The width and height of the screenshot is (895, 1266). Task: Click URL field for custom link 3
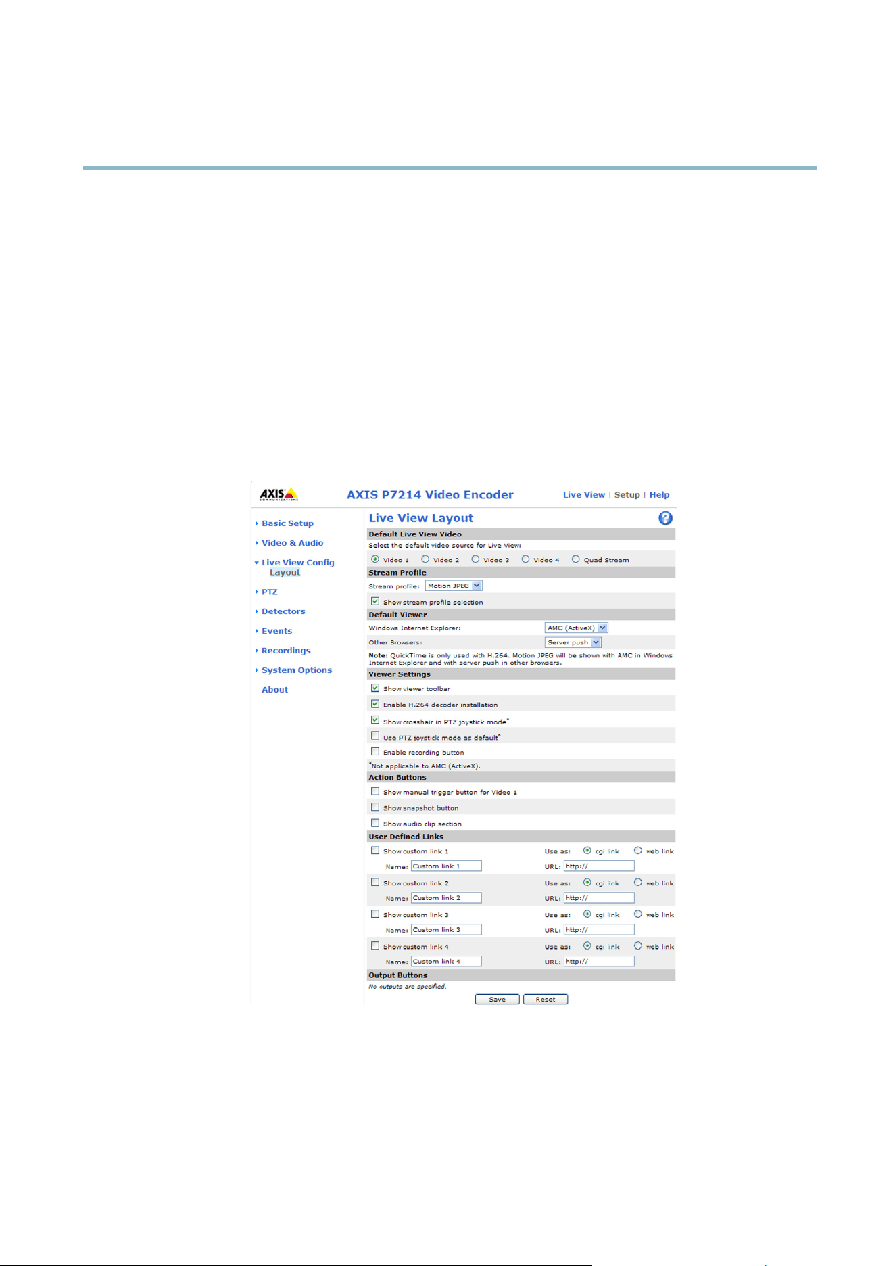599,929
